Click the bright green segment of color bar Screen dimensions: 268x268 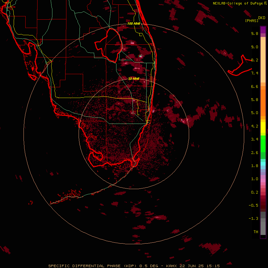(263, 144)
